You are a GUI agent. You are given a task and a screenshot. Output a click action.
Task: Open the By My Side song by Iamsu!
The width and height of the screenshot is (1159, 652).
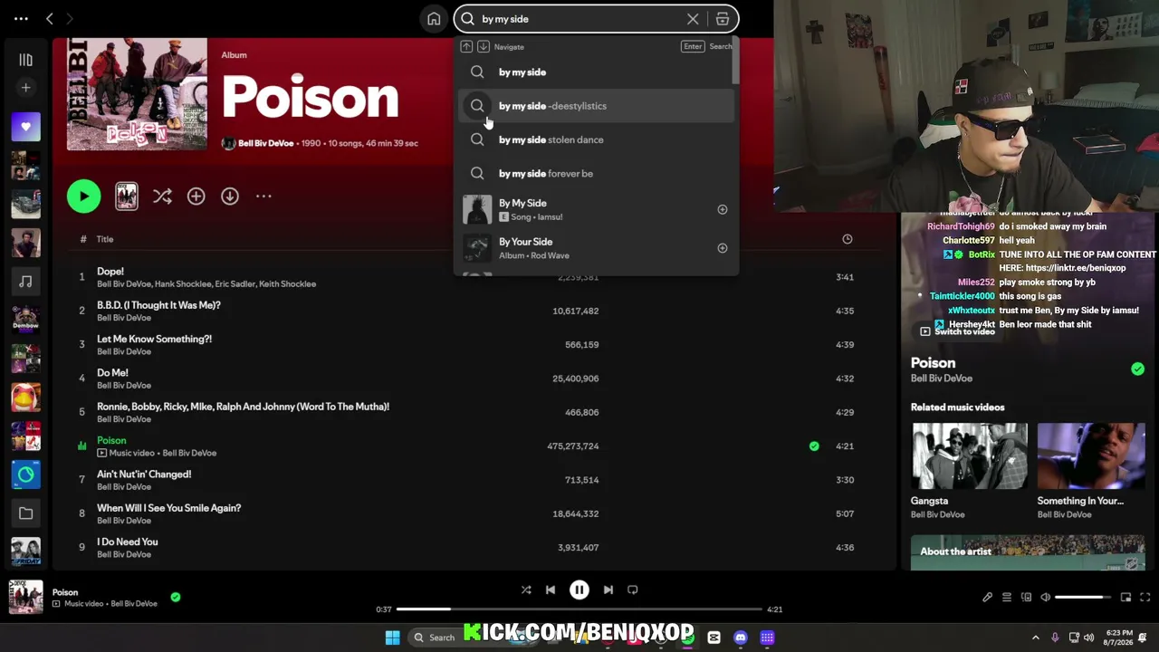pos(596,209)
